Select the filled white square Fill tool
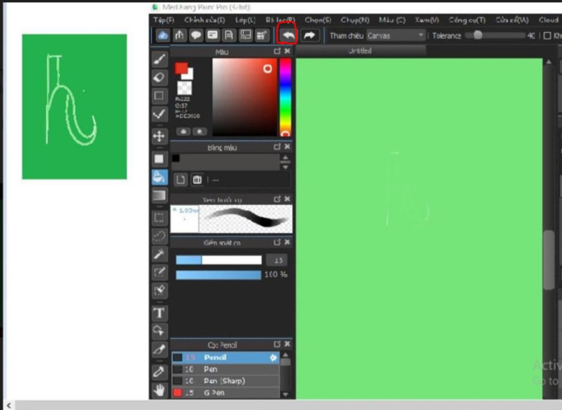The image size is (562, 410). (160, 159)
